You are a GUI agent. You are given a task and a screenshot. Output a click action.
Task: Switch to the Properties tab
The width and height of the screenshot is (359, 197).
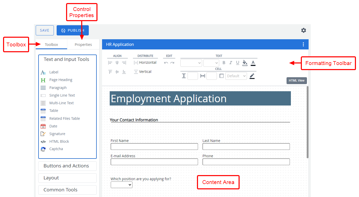tap(83, 45)
